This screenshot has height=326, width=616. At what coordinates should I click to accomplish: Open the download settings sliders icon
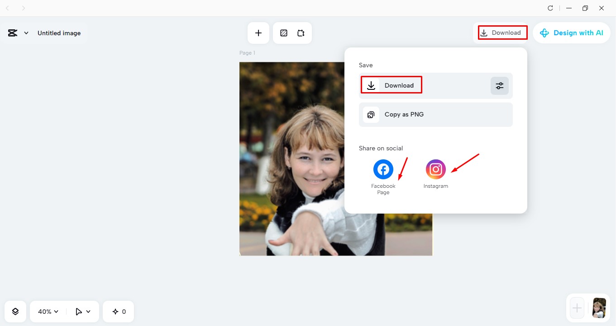[x=499, y=85]
